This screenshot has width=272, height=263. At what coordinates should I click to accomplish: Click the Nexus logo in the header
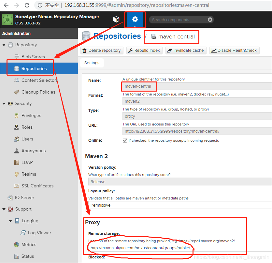(7, 20)
